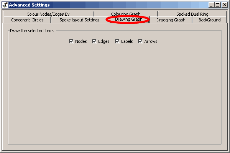Click the empty area in the Drawing Graph panel

[115, 96]
